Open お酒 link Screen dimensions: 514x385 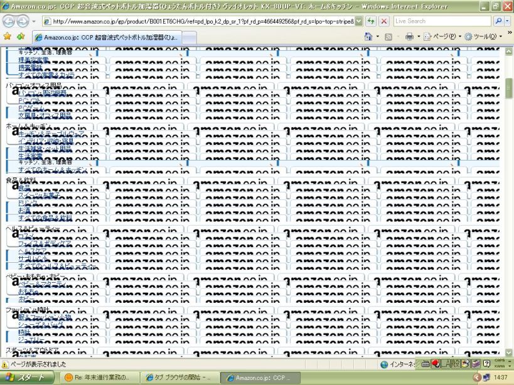(24, 211)
